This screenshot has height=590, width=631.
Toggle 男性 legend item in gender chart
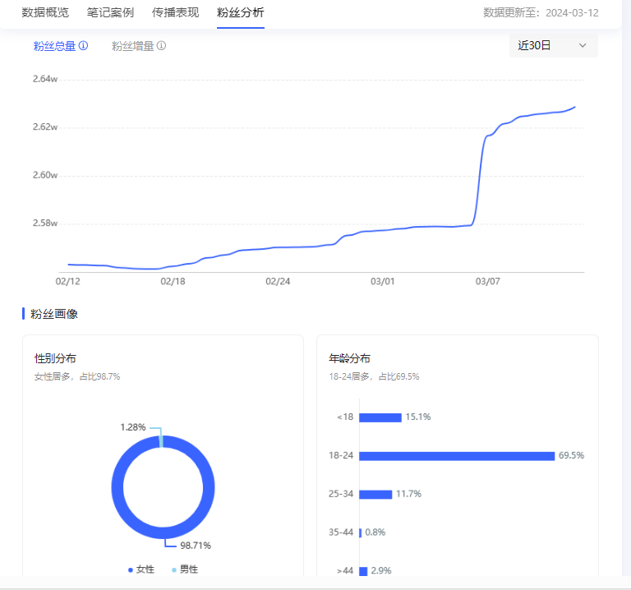pyautogui.click(x=184, y=569)
